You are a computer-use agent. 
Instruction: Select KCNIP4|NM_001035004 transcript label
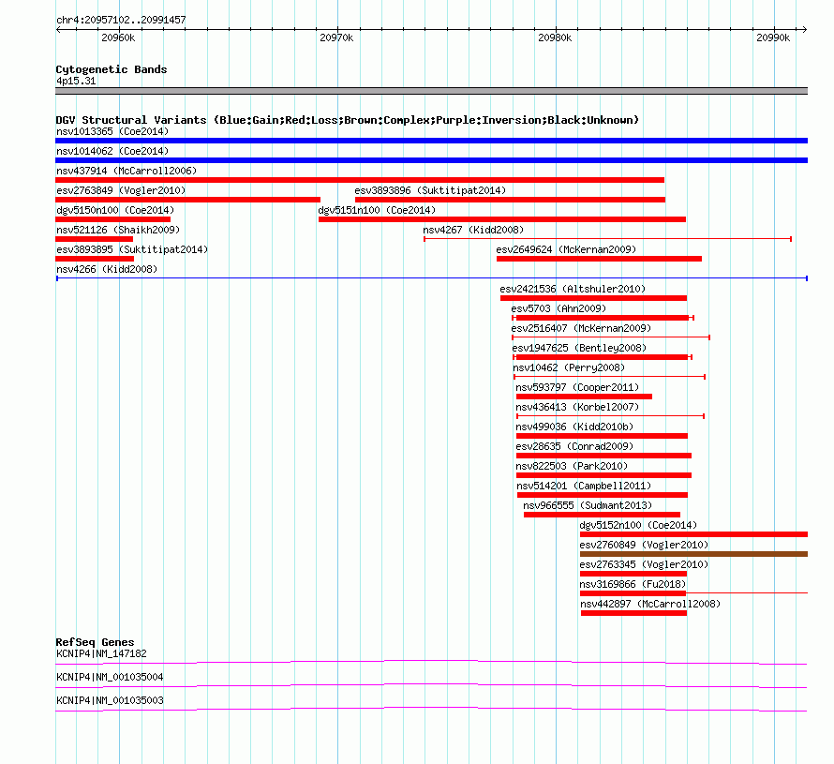pyautogui.click(x=110, y=677)
